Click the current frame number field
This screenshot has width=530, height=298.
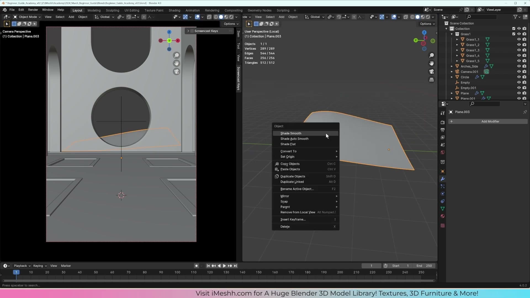click(371, 266)
